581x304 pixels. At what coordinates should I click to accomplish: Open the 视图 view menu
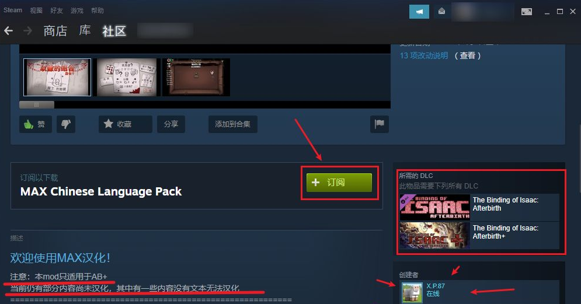tap(36, 11)
